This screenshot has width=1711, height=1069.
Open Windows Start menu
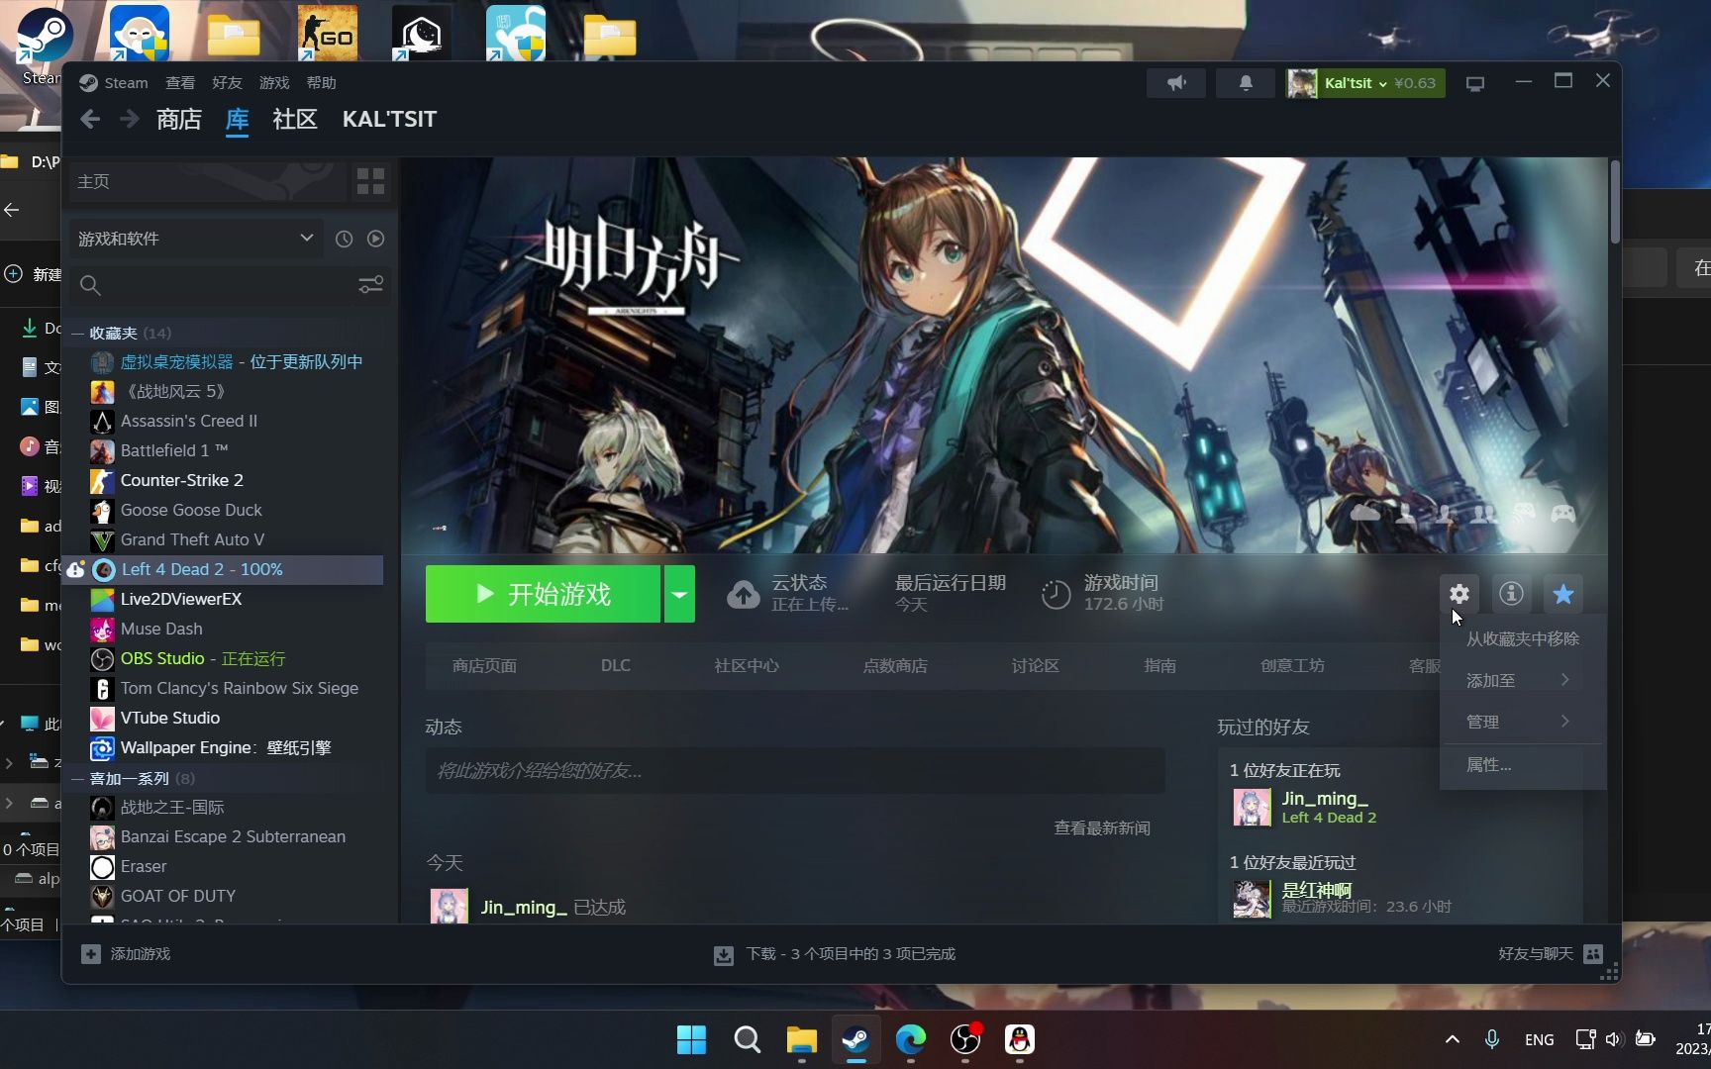691,1039
